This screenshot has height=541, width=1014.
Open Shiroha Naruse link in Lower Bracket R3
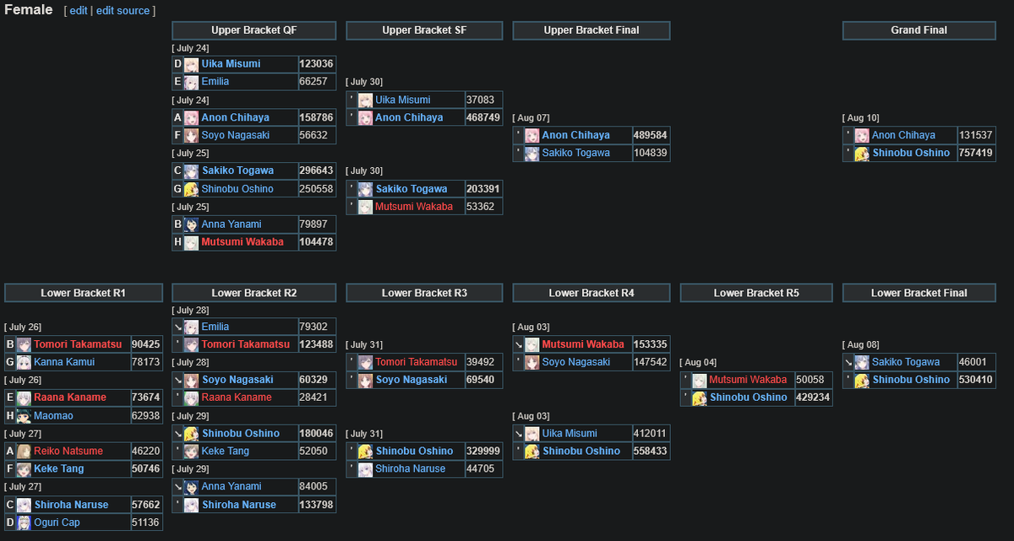click(412, 468)
